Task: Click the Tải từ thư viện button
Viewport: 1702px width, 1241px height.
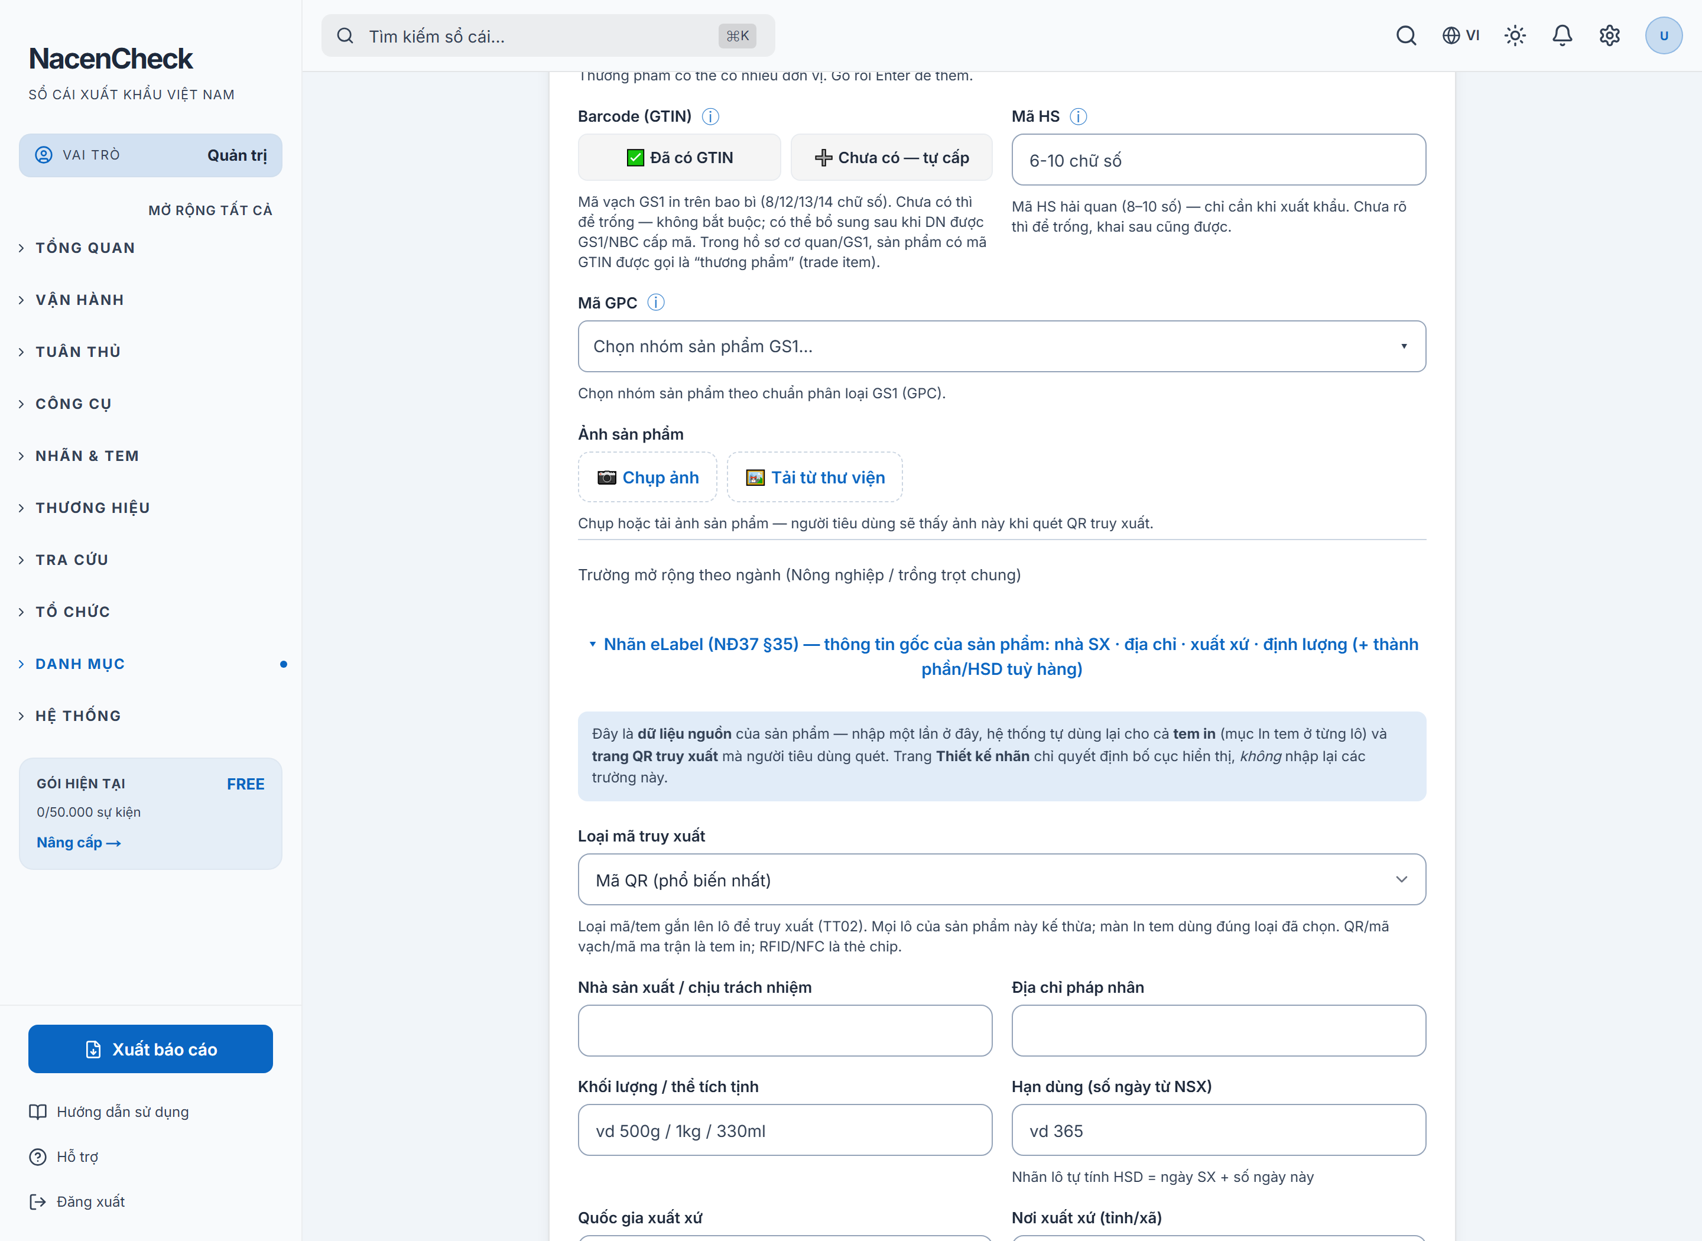Action: coord(815,477)
